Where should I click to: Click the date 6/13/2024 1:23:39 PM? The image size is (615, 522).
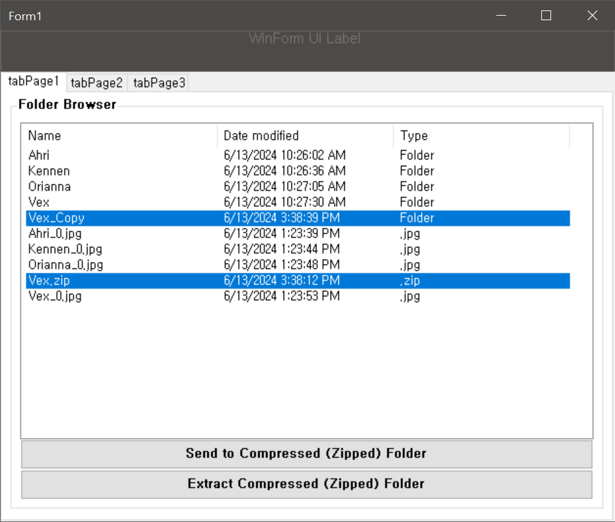click(282, 233)
